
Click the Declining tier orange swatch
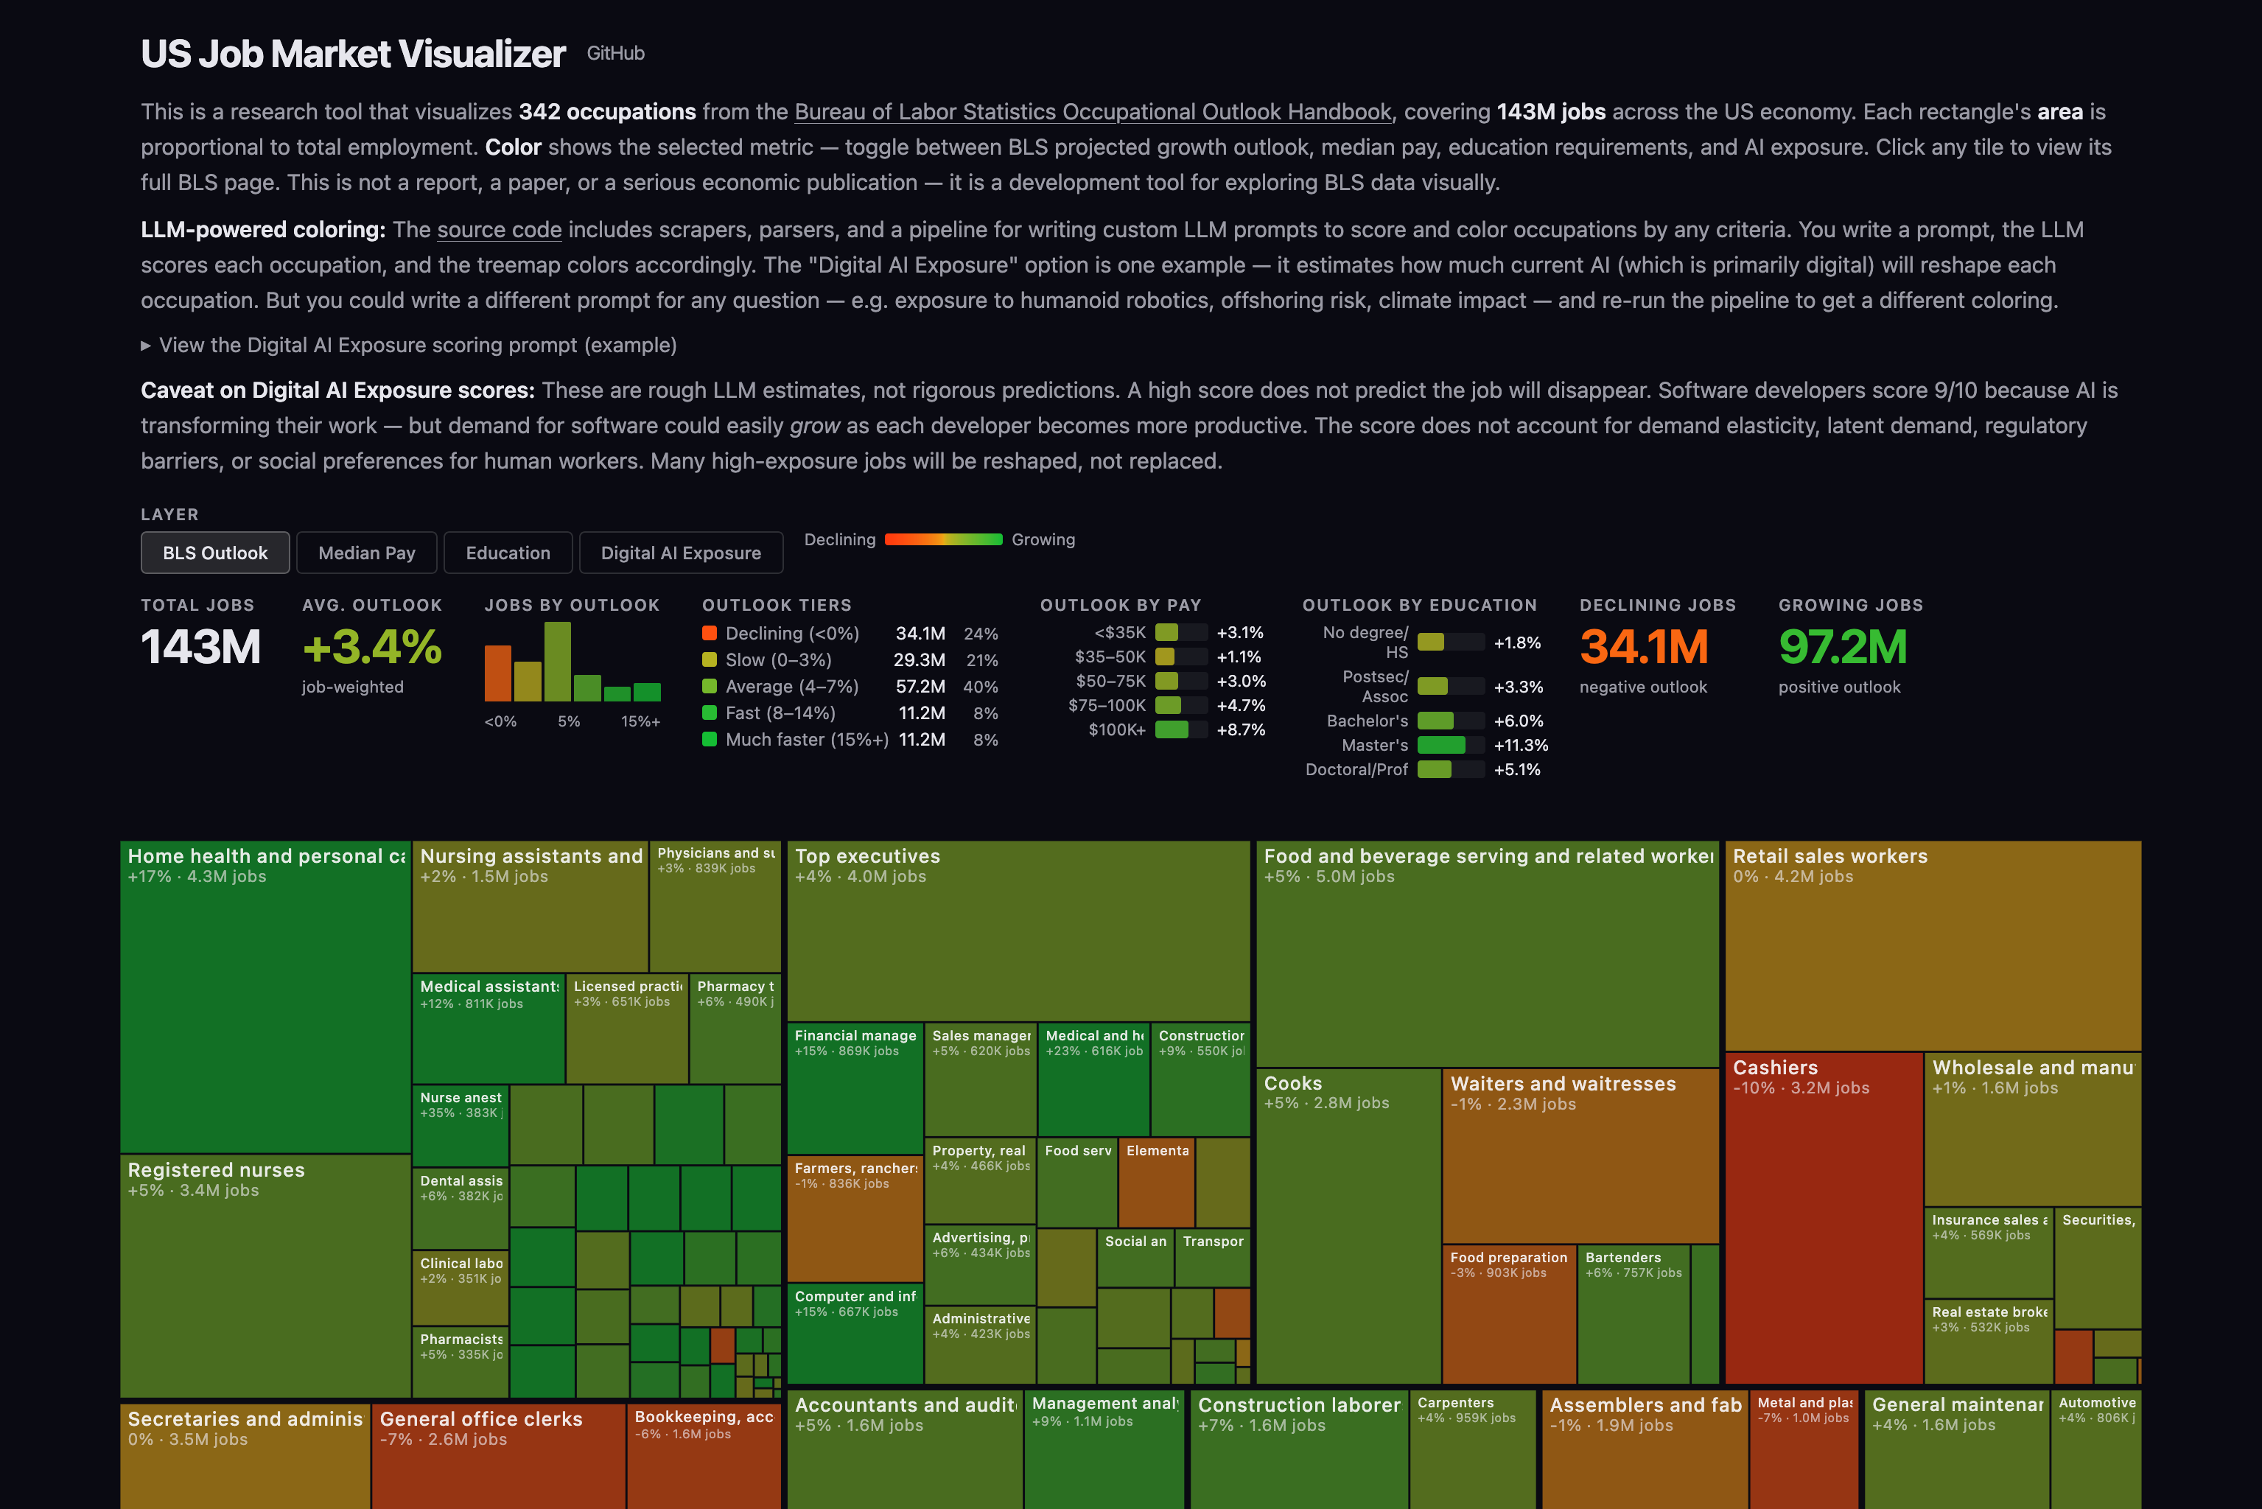coord(709,633)
